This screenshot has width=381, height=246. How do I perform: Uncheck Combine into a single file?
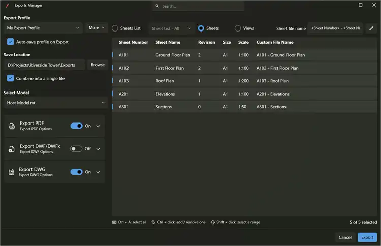(x=11, y=78)
